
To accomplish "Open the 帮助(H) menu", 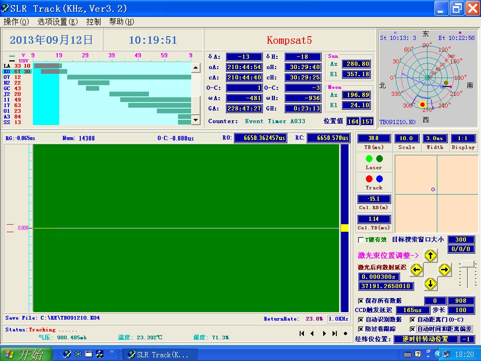I will click(122, 22).
